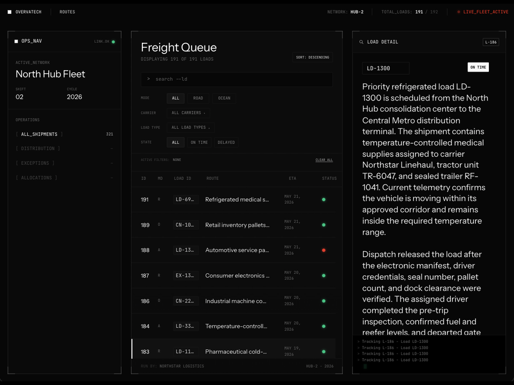The height and width of the screenshot is (385, 514).
Task: Select row 184 Temperature-controlled load
Action: coord(233,326)
